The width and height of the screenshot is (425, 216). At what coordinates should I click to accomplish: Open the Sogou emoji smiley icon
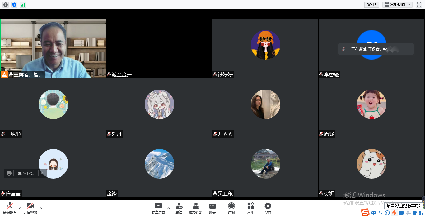pos(387,213)
